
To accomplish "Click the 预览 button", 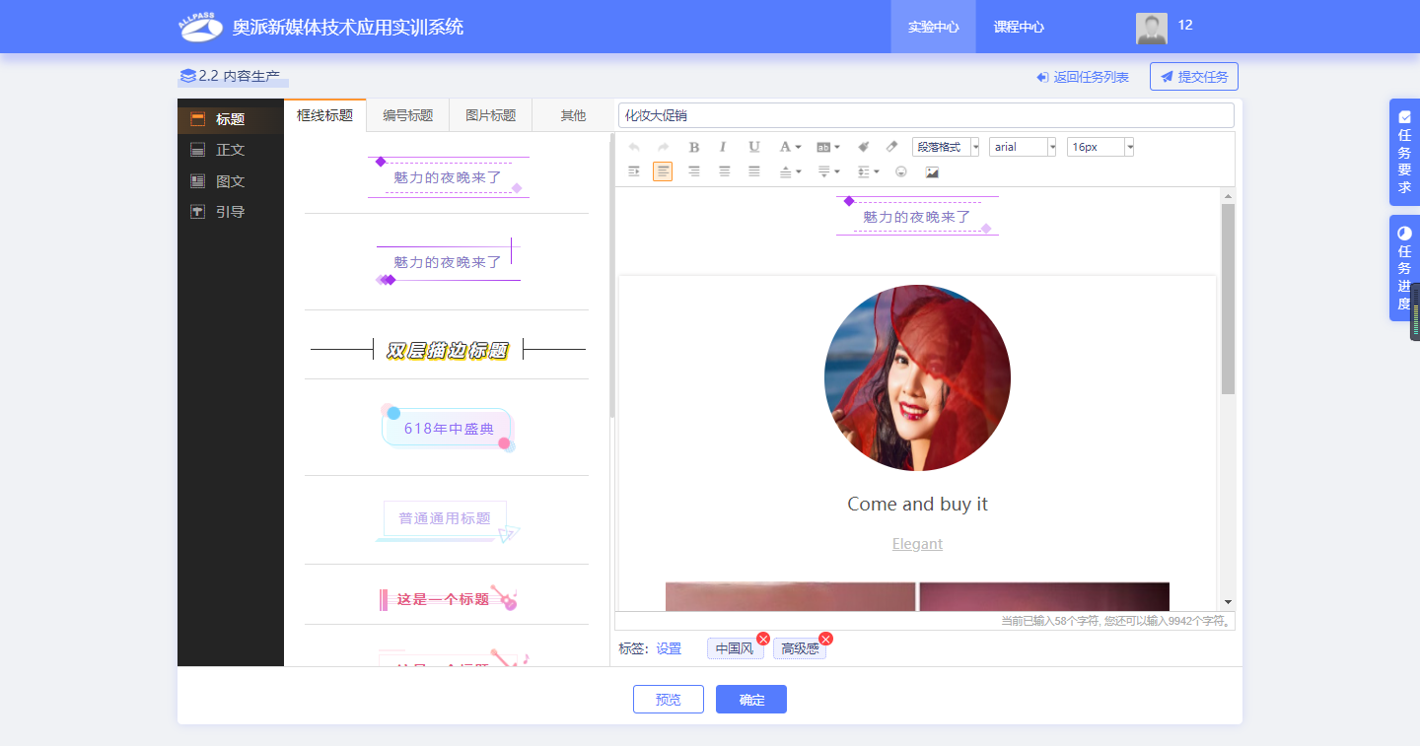I will click(669, 699).
